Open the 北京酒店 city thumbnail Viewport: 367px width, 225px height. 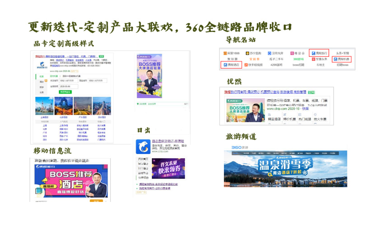[x=63, y=106]
